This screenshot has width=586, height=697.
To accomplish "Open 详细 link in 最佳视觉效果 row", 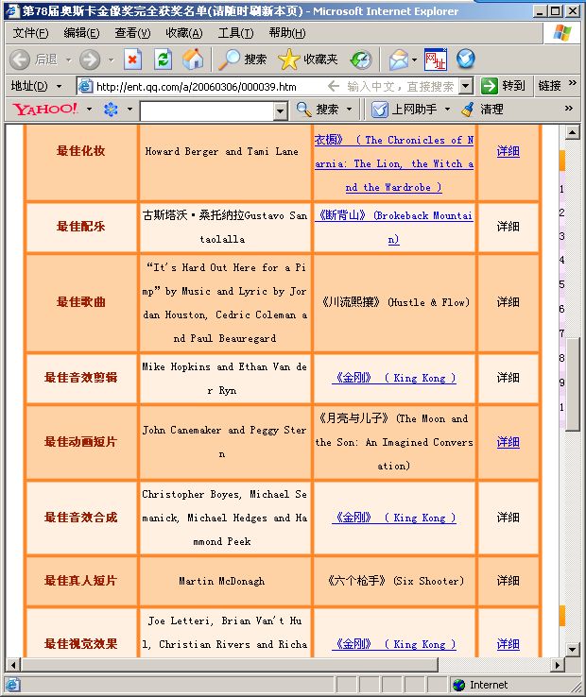I will pos(508,644).
